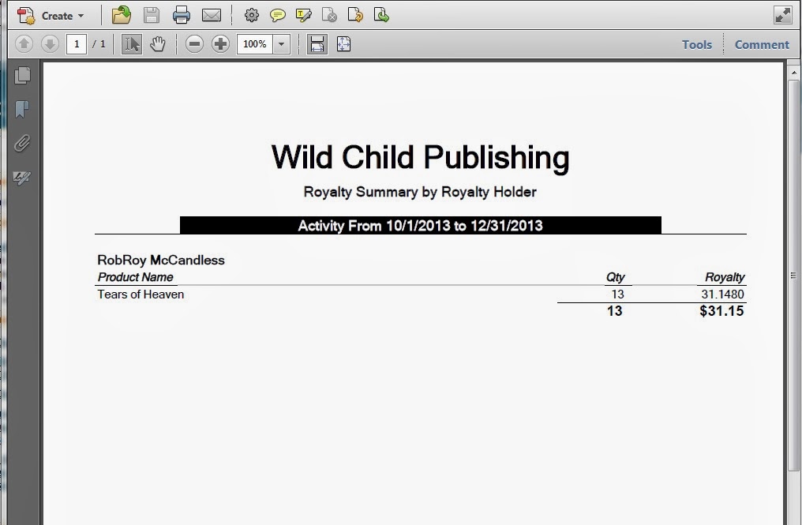Click the rotate page document icon

point(355,15)
